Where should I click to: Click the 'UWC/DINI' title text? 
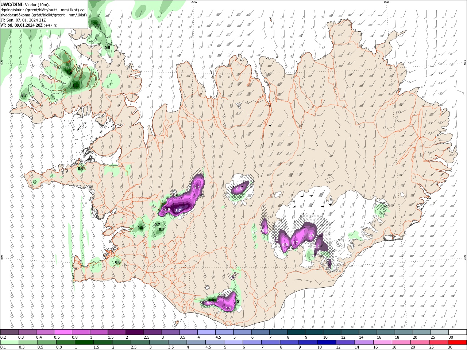click(12, 4)
